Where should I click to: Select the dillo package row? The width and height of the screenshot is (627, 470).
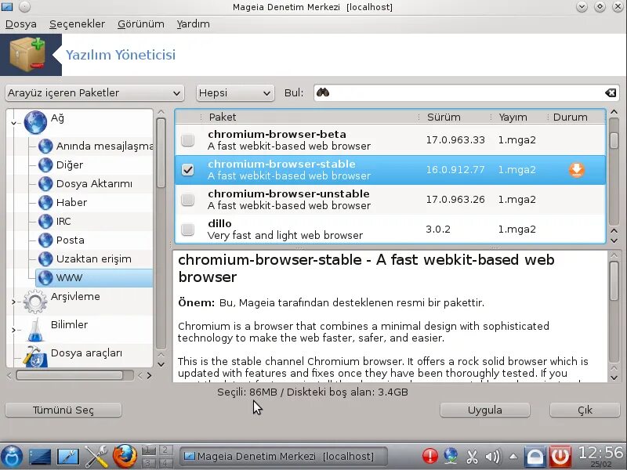(x=390, y=230)
